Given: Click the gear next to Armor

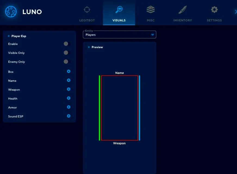Looking at the screenshot, I should pyautogui.click(x=68, y=107).
